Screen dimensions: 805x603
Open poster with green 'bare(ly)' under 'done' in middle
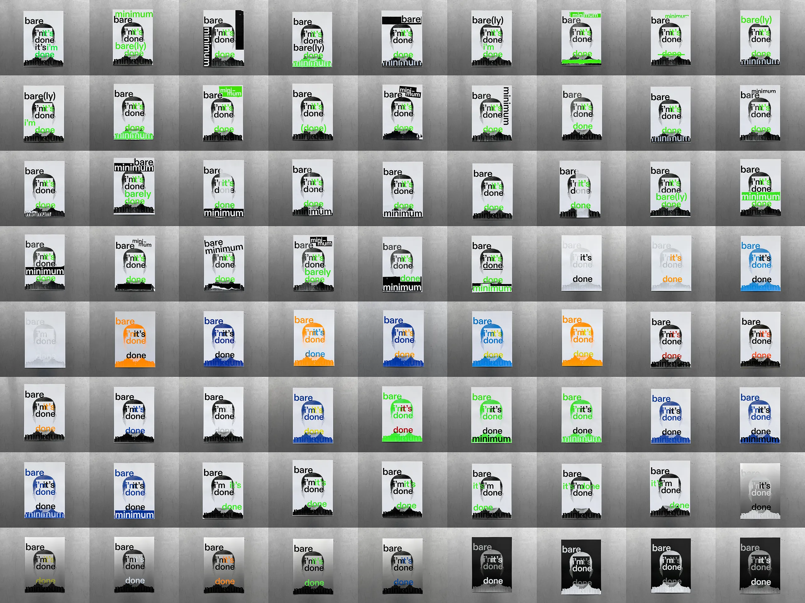670,189
